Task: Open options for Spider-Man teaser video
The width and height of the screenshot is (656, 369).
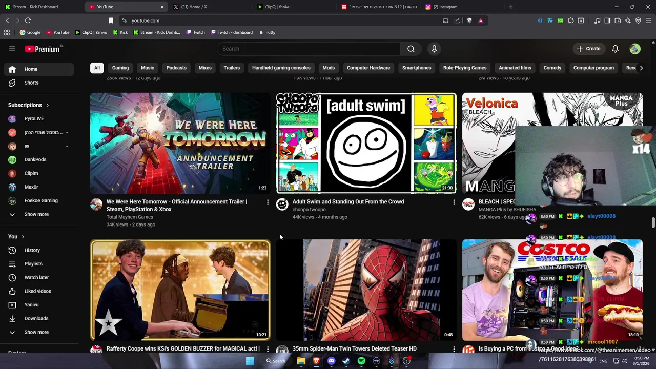Action: 454,349
